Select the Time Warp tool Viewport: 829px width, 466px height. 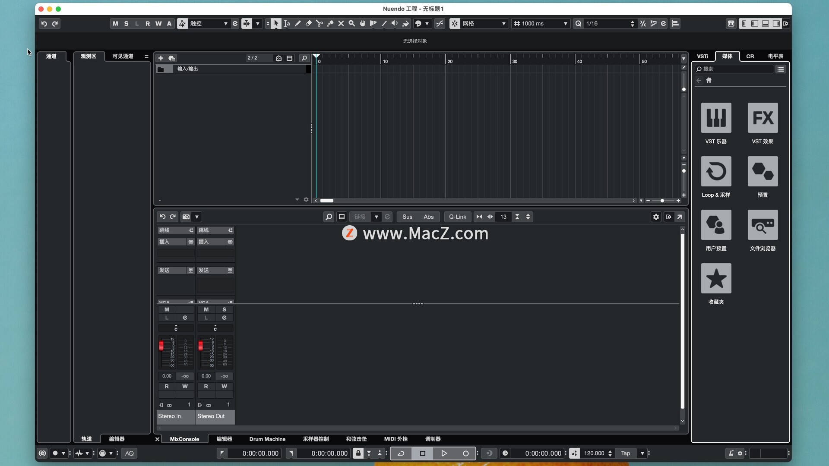[x=373, y=24]
